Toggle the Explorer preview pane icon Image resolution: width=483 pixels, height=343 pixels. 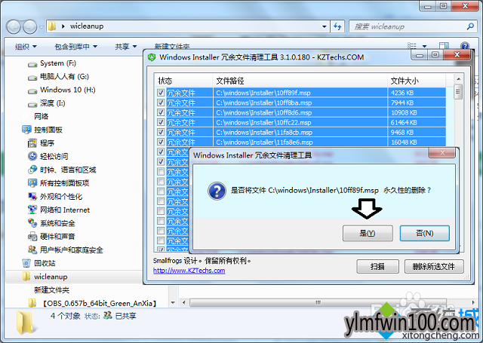pos(444,46)
